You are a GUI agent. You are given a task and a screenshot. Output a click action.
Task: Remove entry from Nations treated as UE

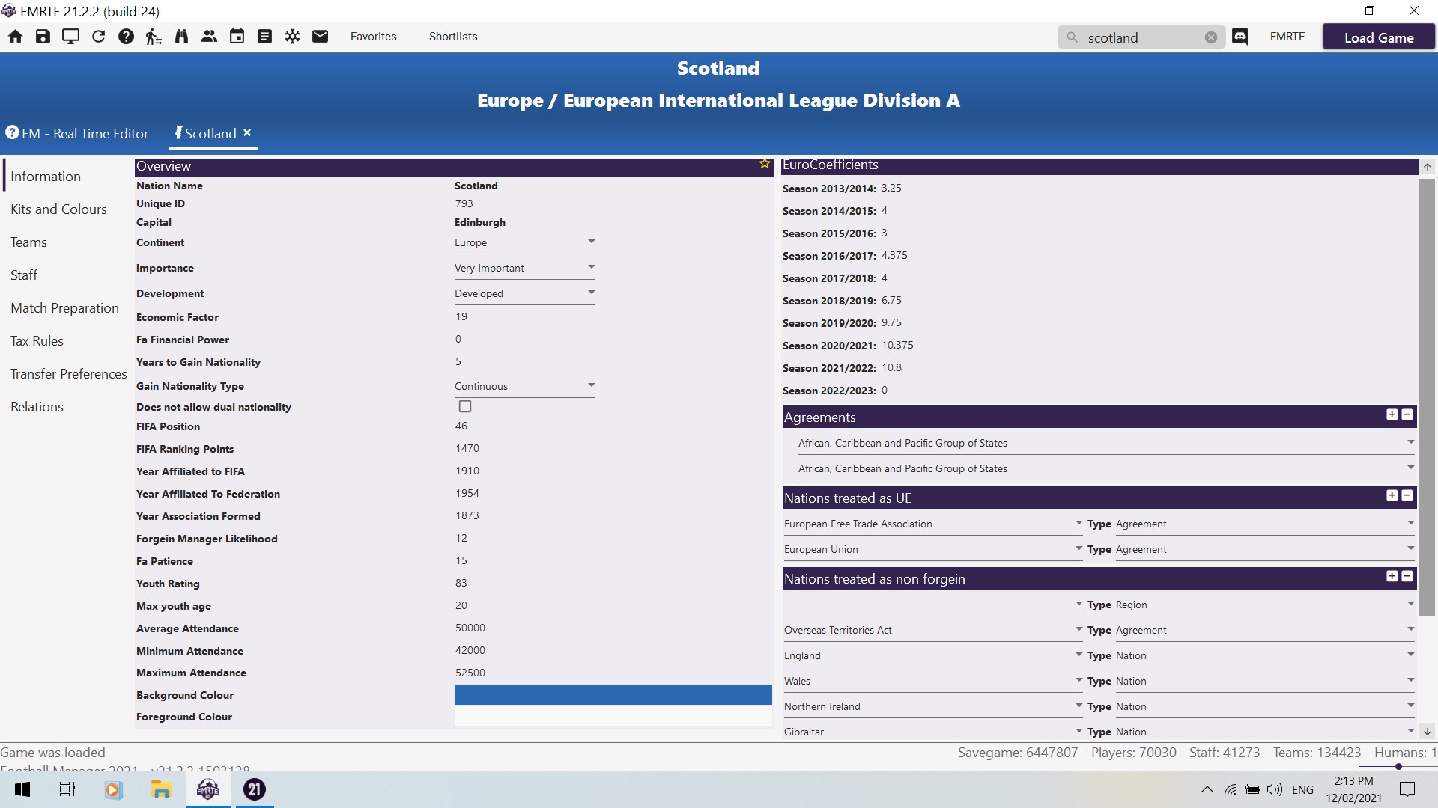(x=1407, y=495)
